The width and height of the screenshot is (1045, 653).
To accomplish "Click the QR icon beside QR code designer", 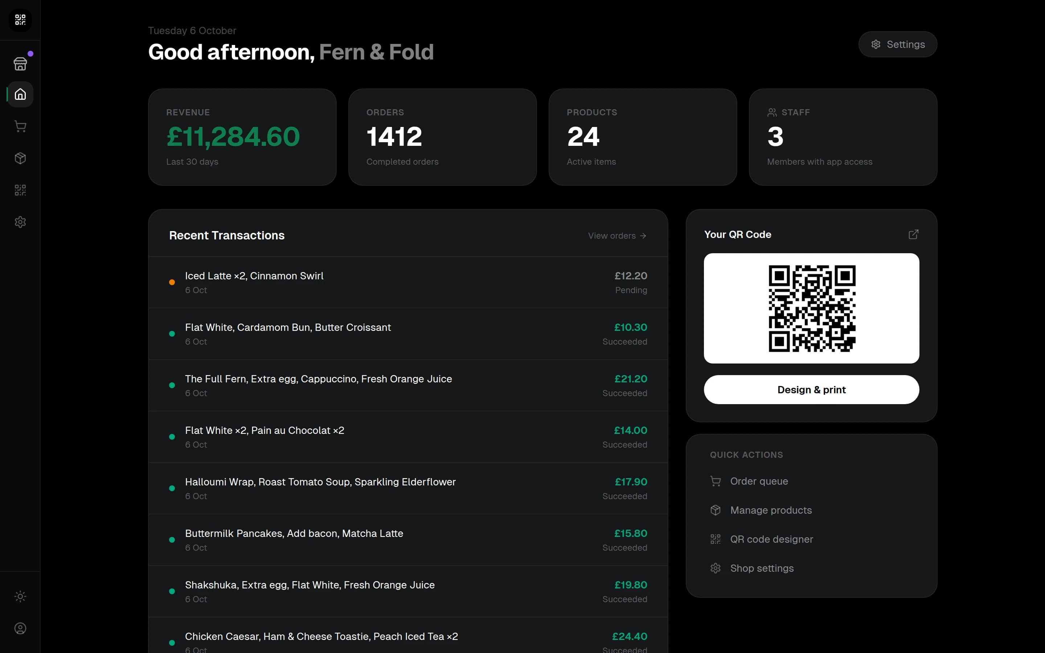I will [x=716, y=539].
